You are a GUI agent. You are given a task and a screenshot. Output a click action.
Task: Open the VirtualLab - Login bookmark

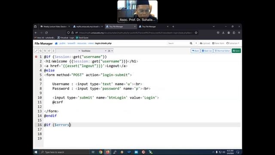pos(66,37)
